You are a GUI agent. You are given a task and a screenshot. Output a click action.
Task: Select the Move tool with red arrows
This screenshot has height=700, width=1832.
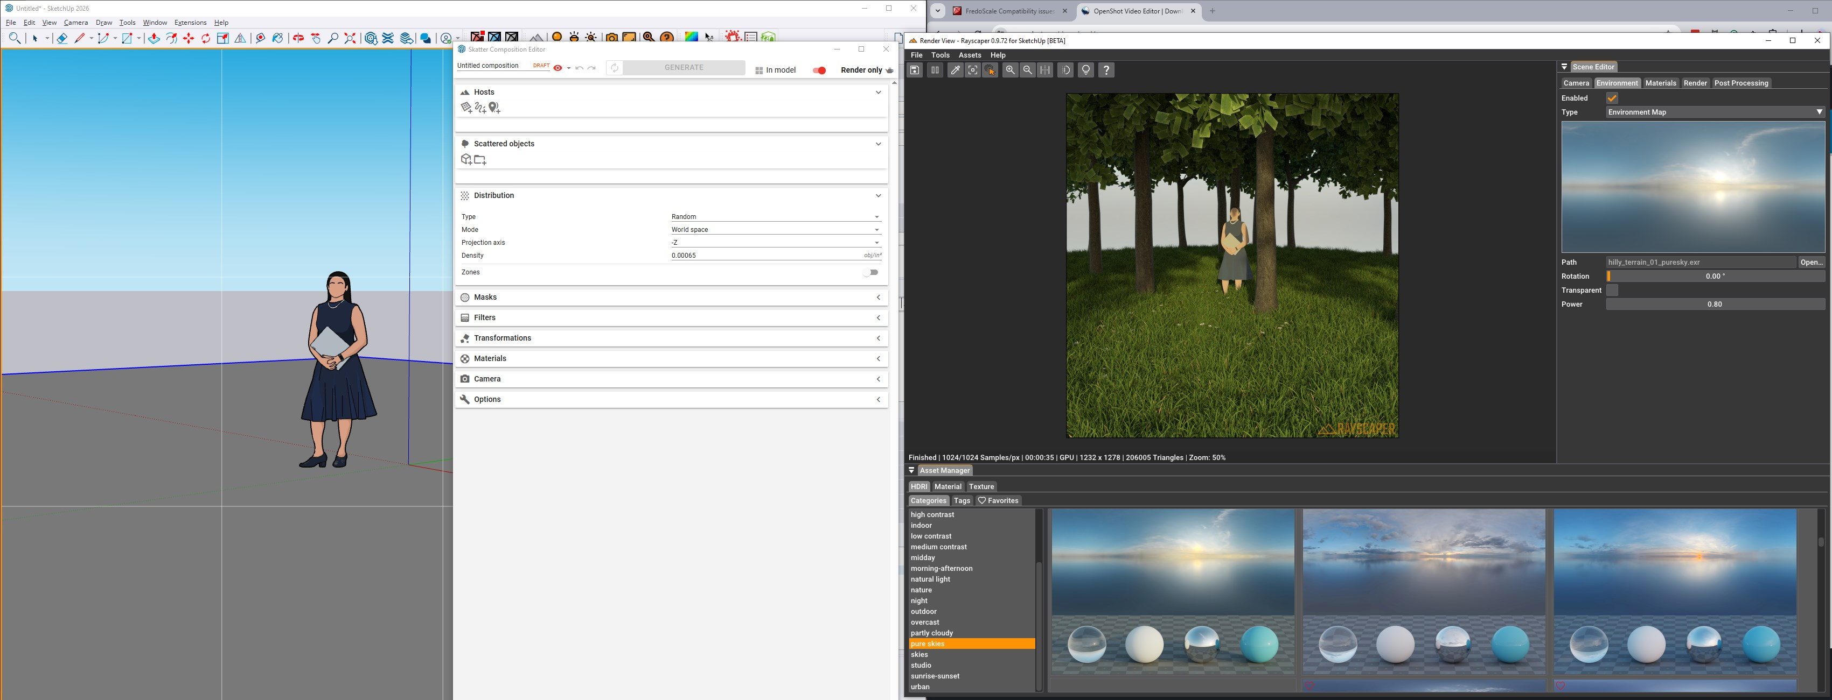pos(189,38)
